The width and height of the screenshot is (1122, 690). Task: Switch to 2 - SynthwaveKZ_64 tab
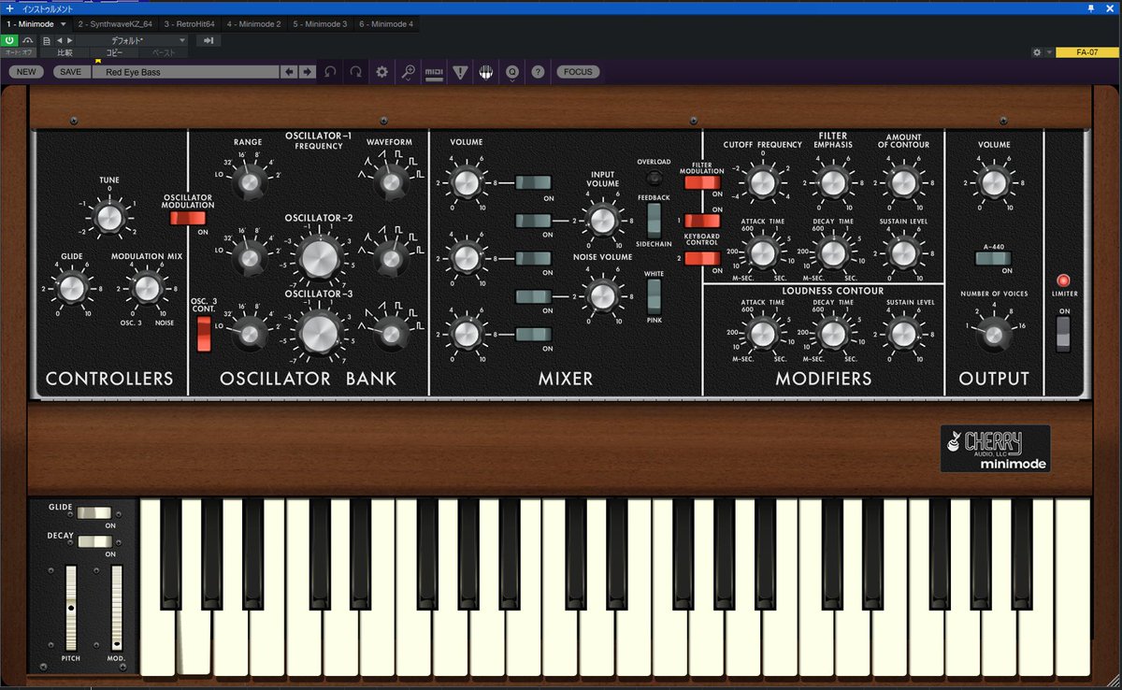pos(115,23)
